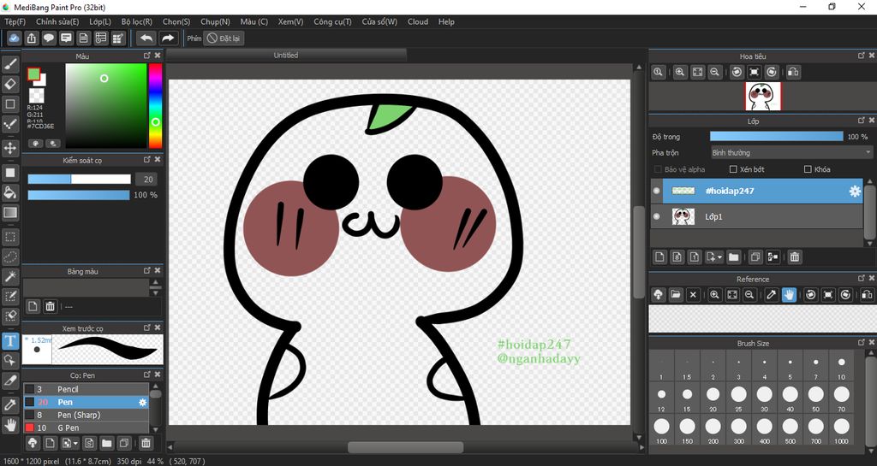The image size is (877, 466).
Task: Select the Pen (Sharp) brush
Action: [x=87, y=416]
